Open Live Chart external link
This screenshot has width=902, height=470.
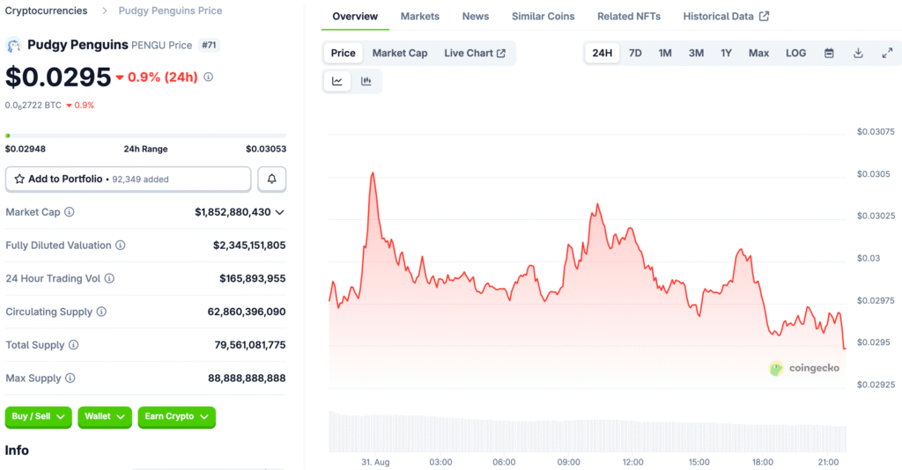tap(475, 53)
